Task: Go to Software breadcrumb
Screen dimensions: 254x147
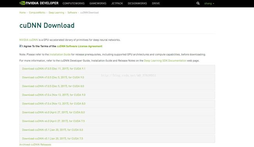Action: 72,12
